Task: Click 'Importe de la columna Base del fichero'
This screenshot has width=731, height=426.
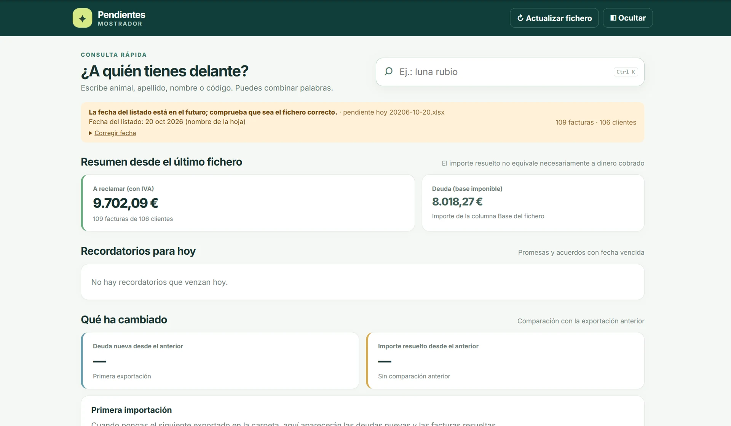Action: pyautogui.click(x=488, y=216)
